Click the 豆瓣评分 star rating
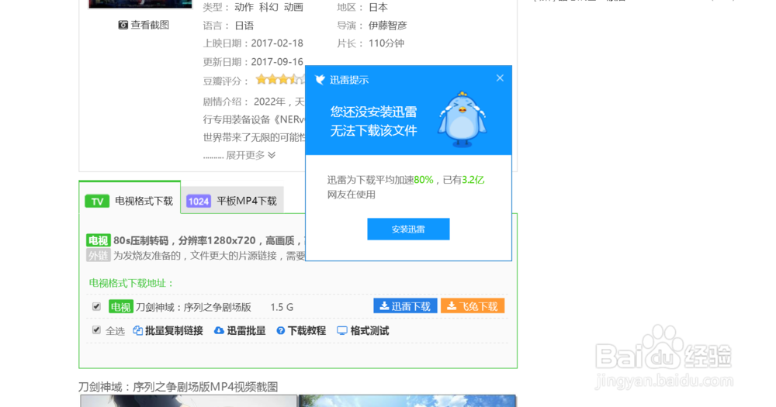This screenshot has height=407, width=776. (x=281, y=79)
